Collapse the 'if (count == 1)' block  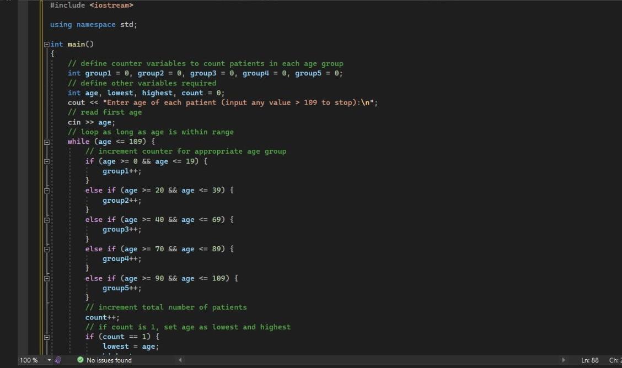[46, 336]
